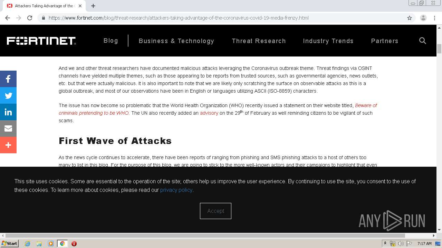Open the site search magnifier icon
Viewport: 442px width, 248px height.
click(422, 41)
